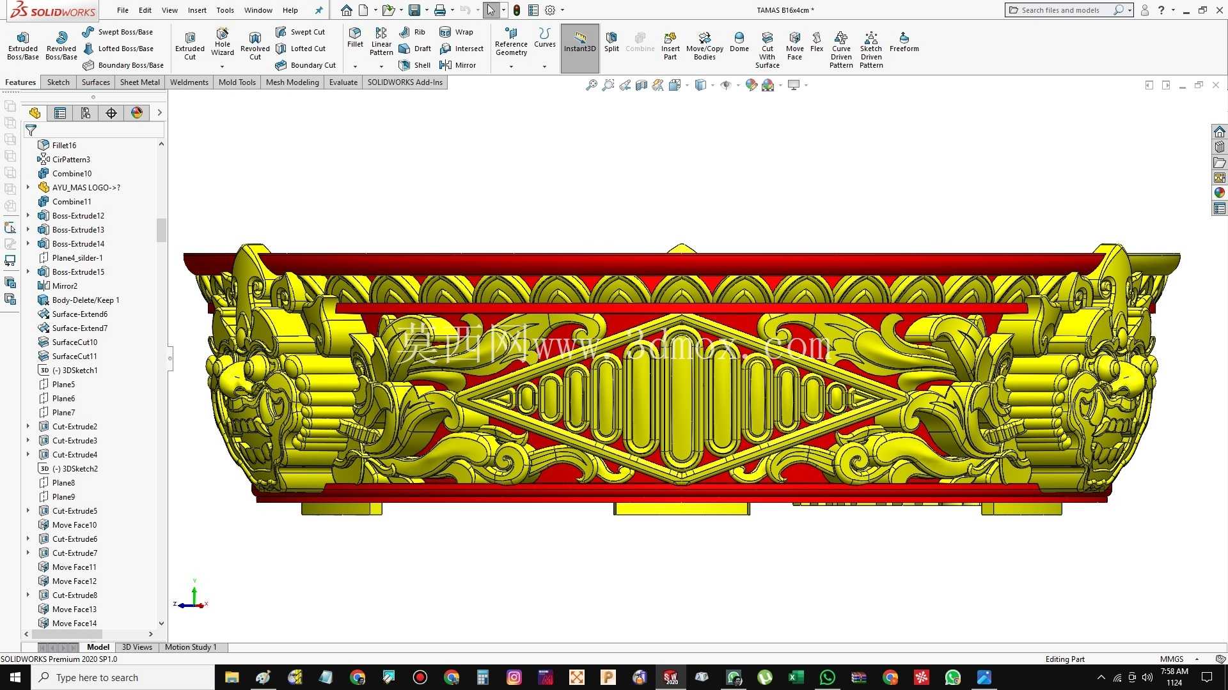Pin the menu bar with pushpin
This screenshot has width=1228, height=690.
coord(319,10)
